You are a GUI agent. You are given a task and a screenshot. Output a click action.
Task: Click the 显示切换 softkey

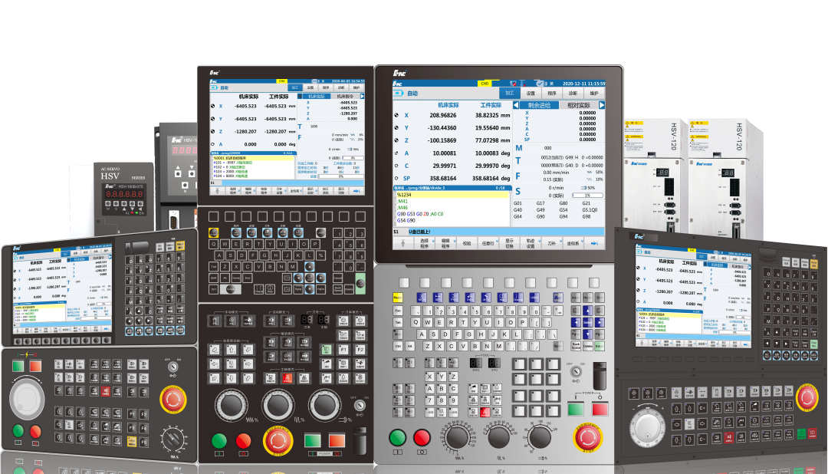click(x=509, y=243)
